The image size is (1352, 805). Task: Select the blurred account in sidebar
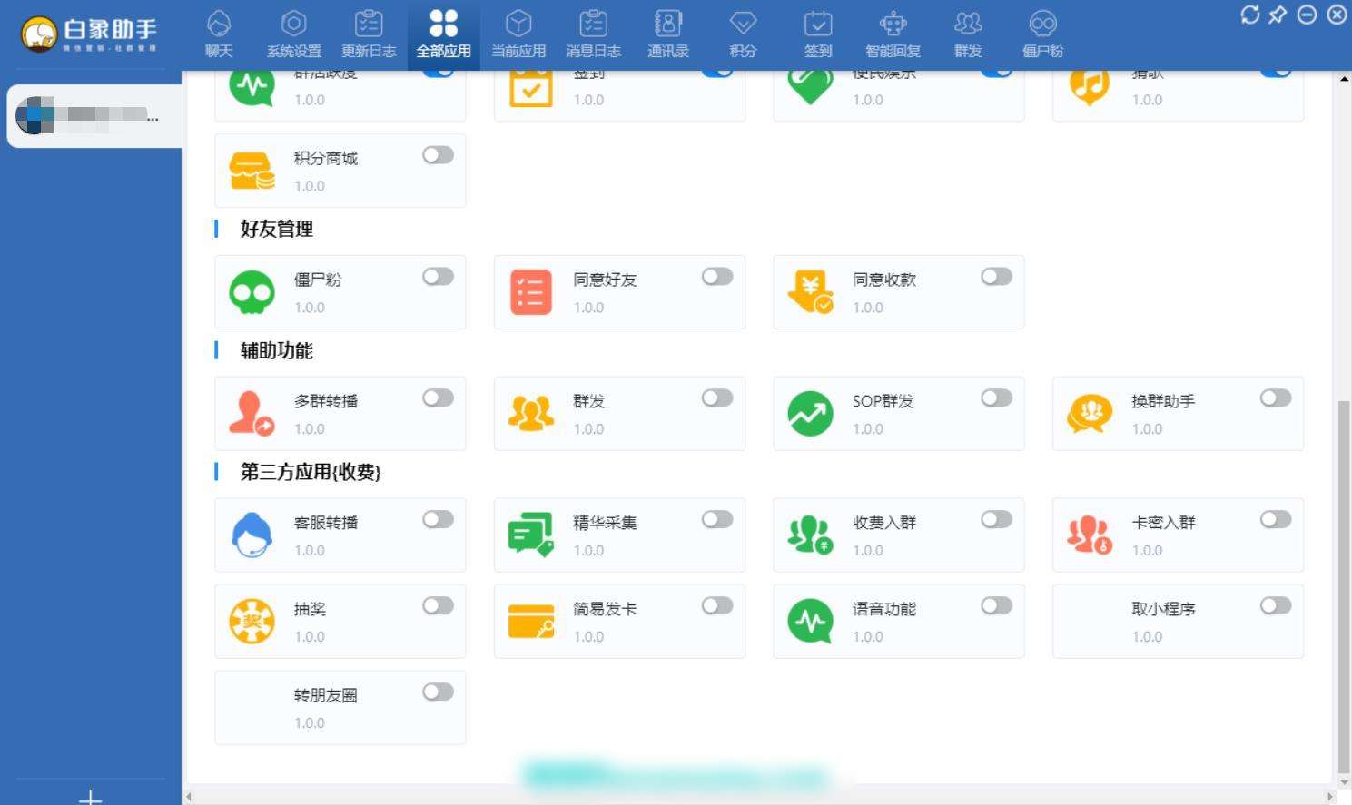(x=94, y=116)
